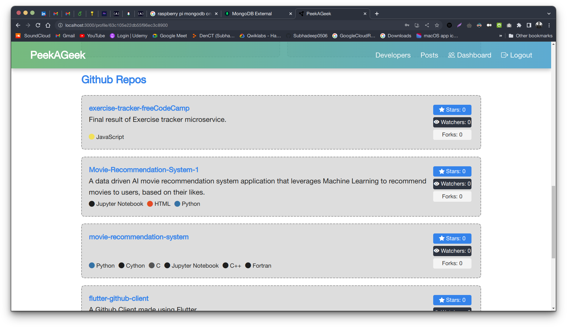Click Watchers badge on movie-recommendation-system repo
The width and height of the screenshot is (567, 327).
coord(452,251)
